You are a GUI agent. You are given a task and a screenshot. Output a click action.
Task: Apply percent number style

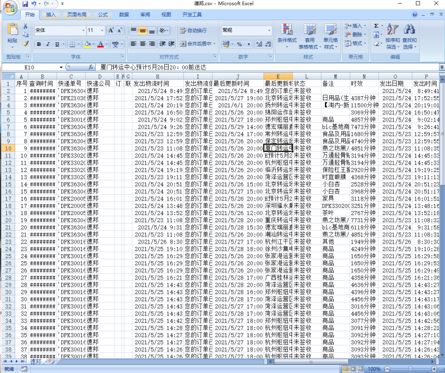click(239, 44)
